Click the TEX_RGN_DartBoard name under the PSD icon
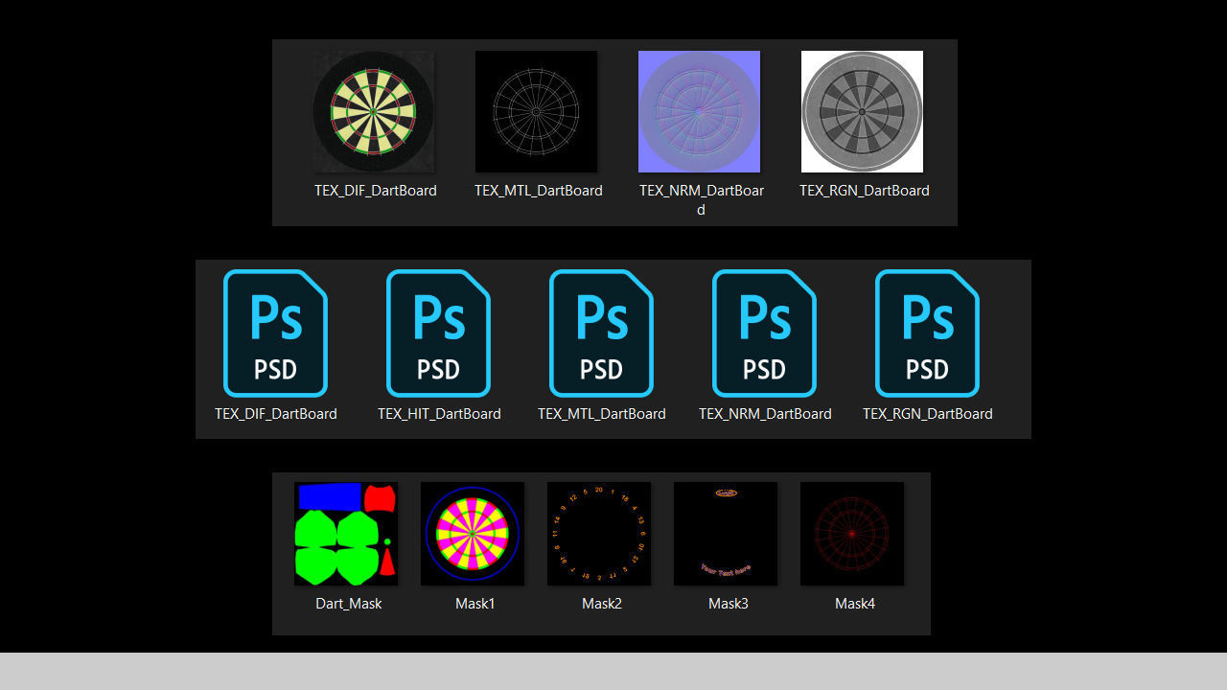 pos(928,414)
